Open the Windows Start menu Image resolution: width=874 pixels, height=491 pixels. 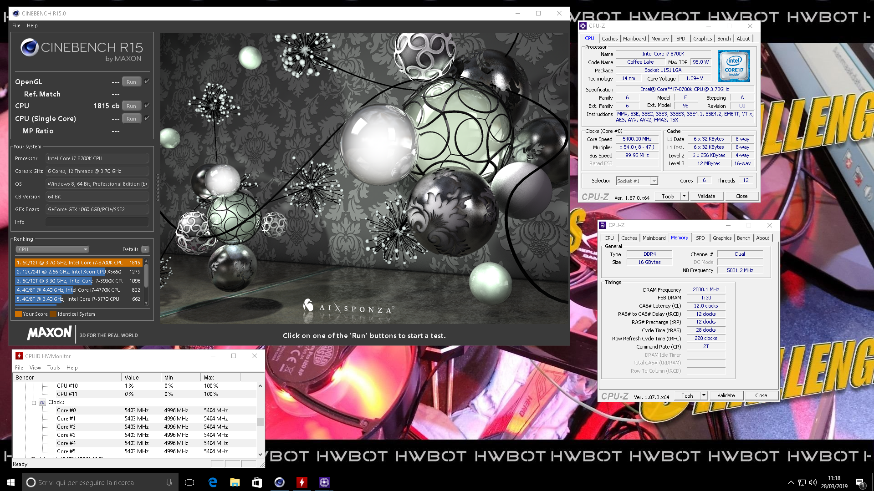click(x=11, y=482)
